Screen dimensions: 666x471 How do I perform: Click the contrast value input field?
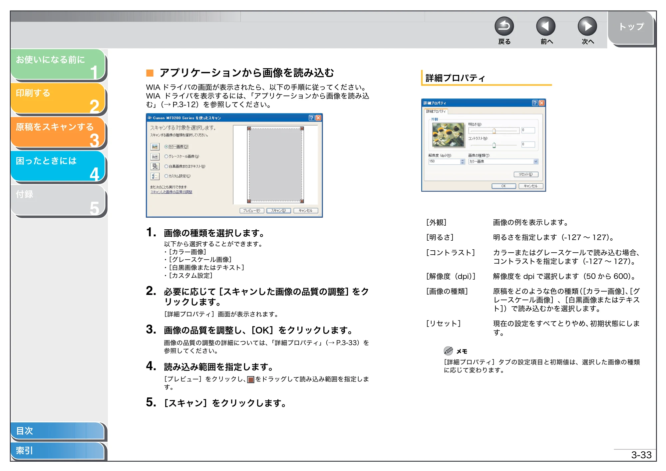528,144
